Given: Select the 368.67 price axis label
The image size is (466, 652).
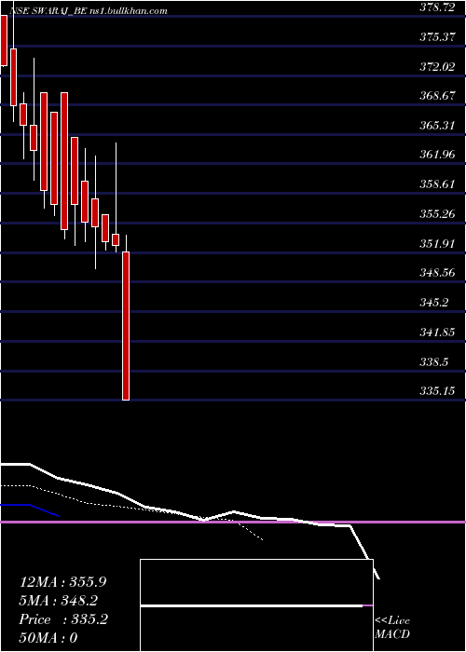Looking at the screenshot, I should pyautogui.click(x=437, y=96).
